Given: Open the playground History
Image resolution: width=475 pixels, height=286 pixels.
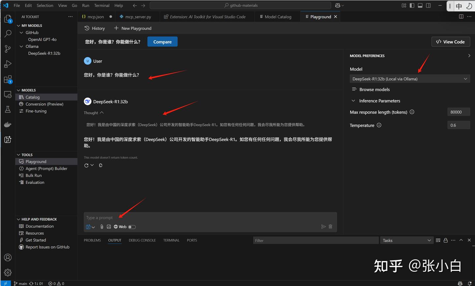Looking at the screenshot, I should pos(95,28).
